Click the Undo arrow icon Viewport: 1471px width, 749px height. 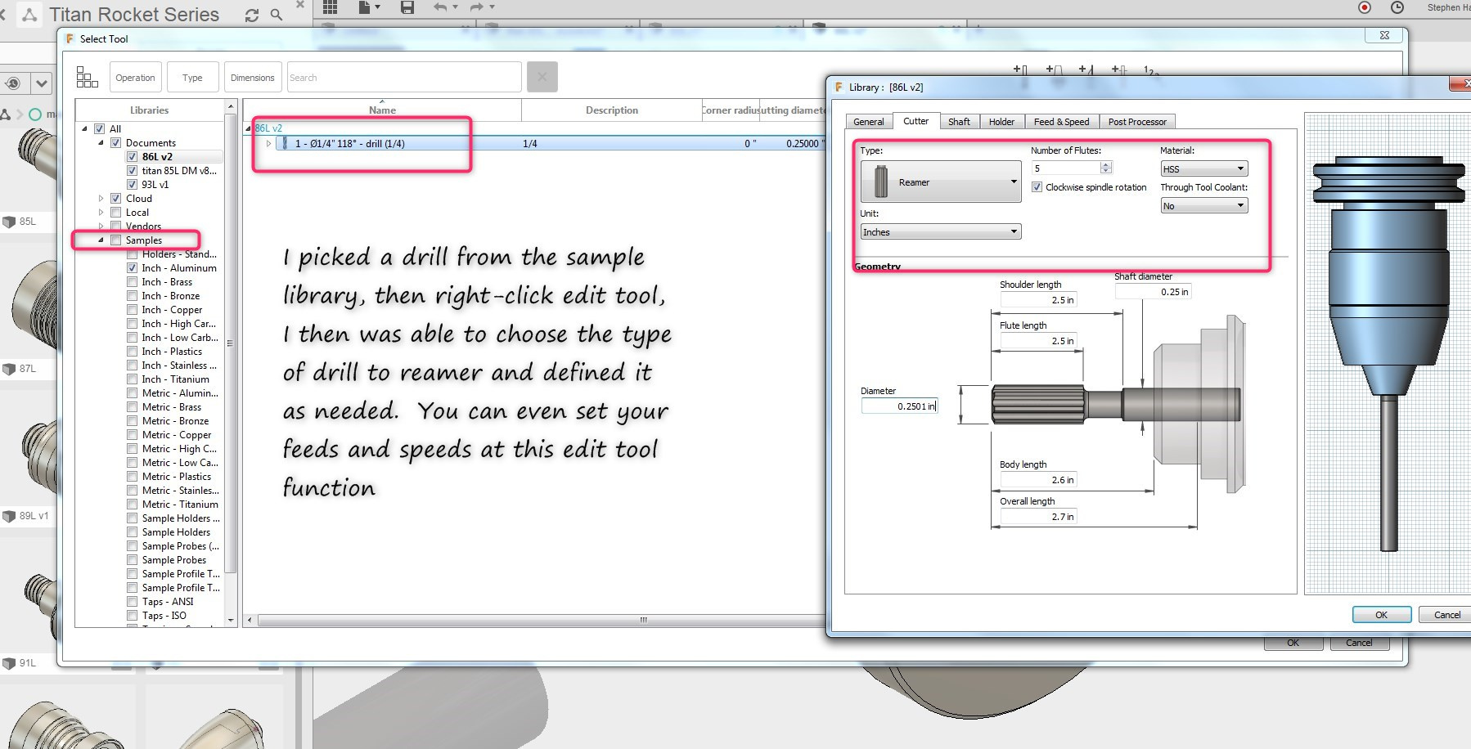[440, 7]
